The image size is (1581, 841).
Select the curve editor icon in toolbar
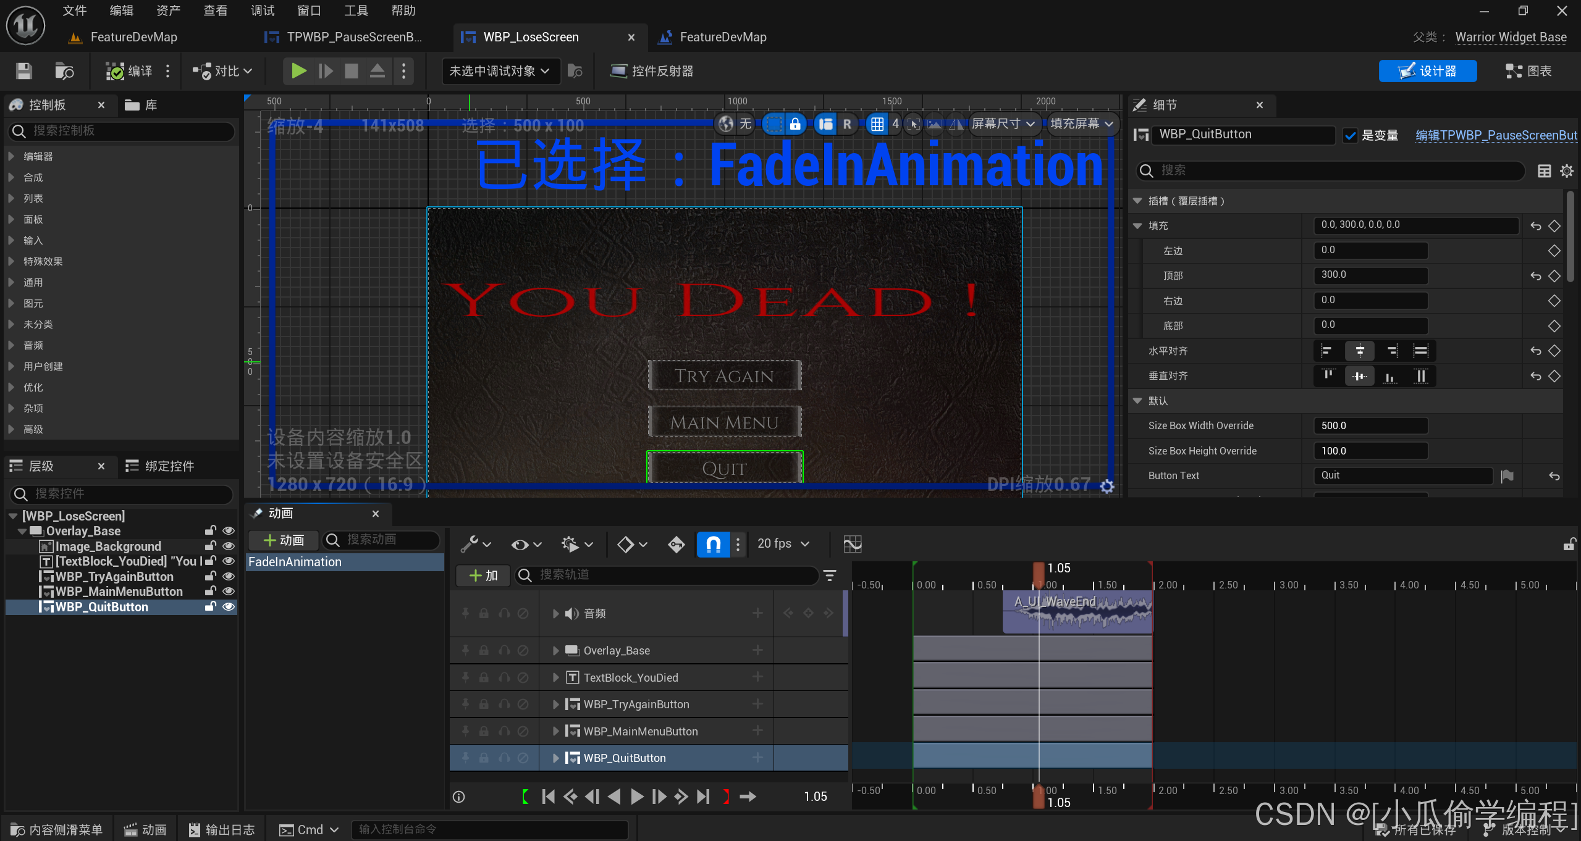[x=852, y=543]
